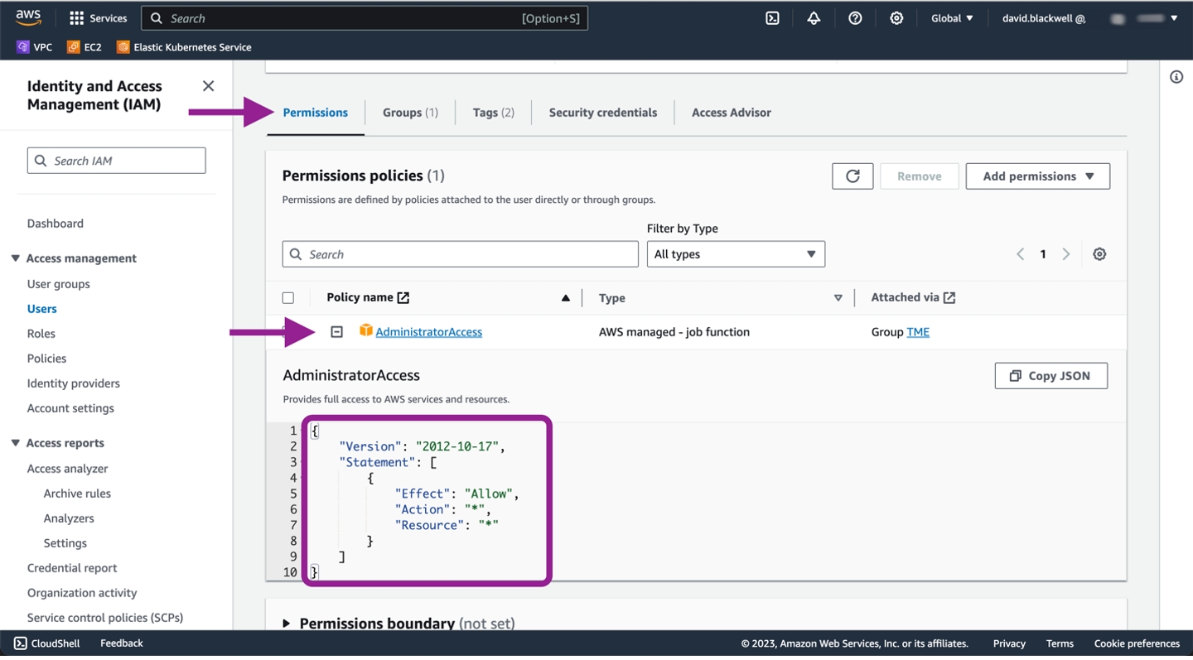
Task: Toggle the select-all policies checkbox
Action: coord(288,298)
